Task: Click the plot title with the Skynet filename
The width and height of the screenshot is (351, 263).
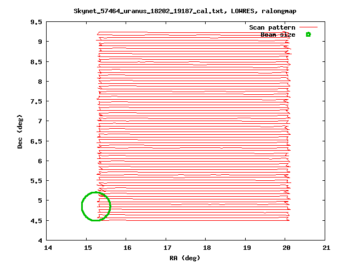Action: pyautogui.click(x=185, y=11)
